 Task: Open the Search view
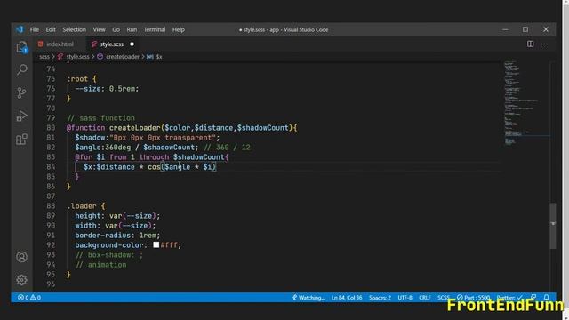click(x=21, y=69)
